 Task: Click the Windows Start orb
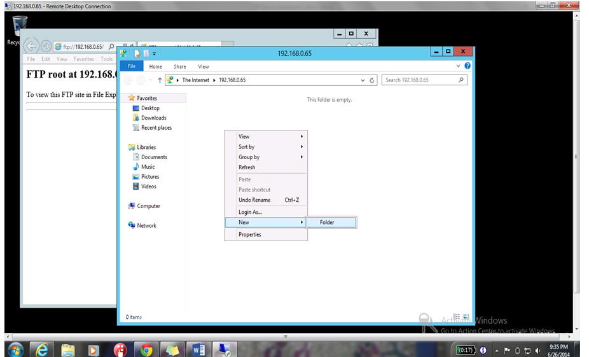(x=15, y=349)
